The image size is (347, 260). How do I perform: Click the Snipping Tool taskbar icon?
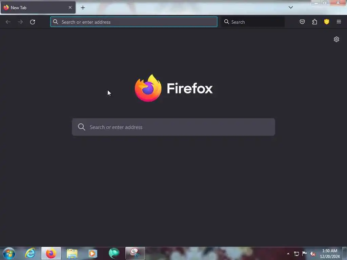(135, 253)
